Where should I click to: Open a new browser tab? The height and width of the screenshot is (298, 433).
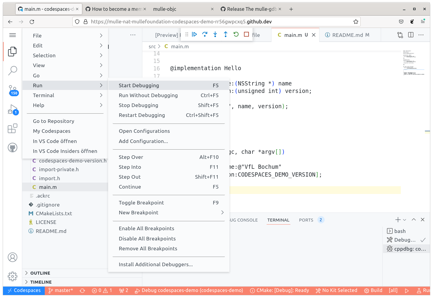291,9
